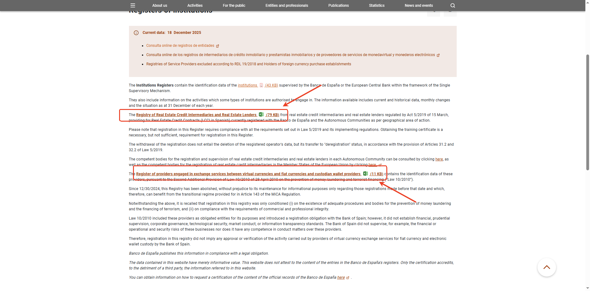Viewport: 590px width, 291px height.
Task: Open the institutions PDF link
Action: click(x=247, y=85)
